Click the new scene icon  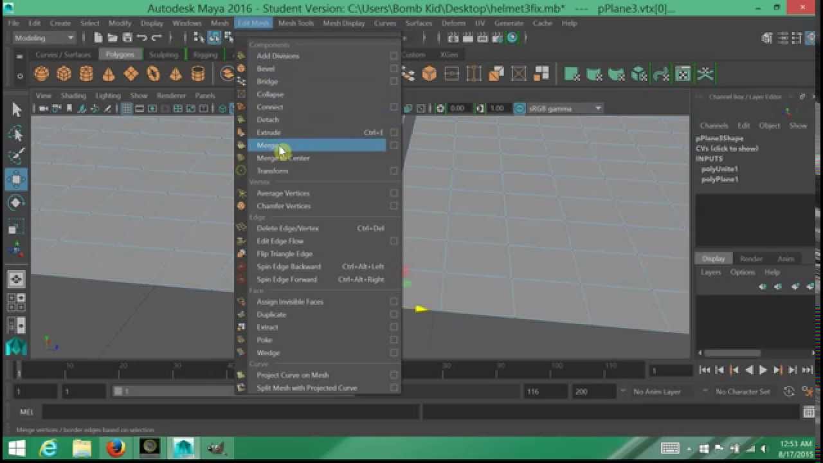(98, 38)
